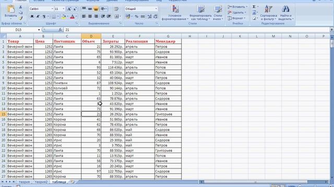Apply the thousands separator 000 format
Image resolution: width=334 pixels, height=187 pixels.
[x=142, y=16]
